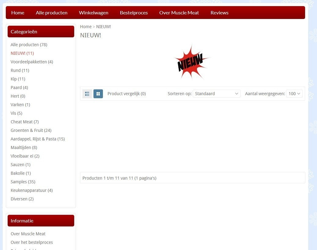The height and width of the screenshot is (250, 317).
Task: Open the Samples (35) category
Action: [x=23, y=182]
